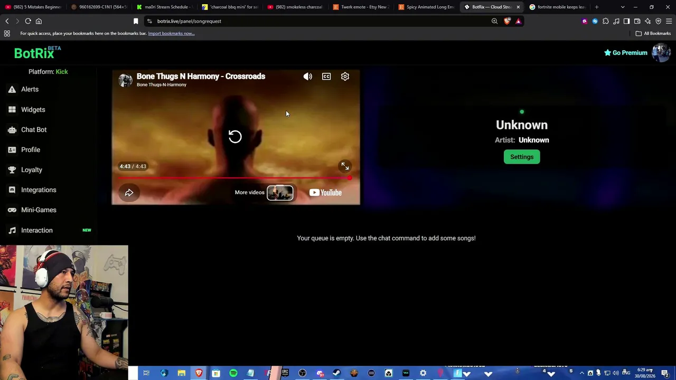
Task: Open the Mini-Games section
Action: (39, 210)
